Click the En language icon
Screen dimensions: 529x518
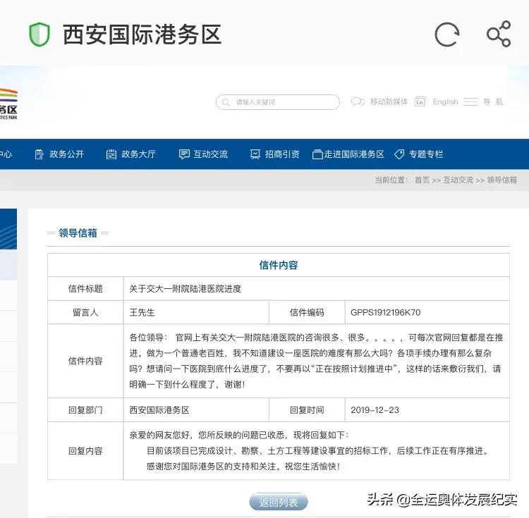pyautogui.click(x=420, y=101)
